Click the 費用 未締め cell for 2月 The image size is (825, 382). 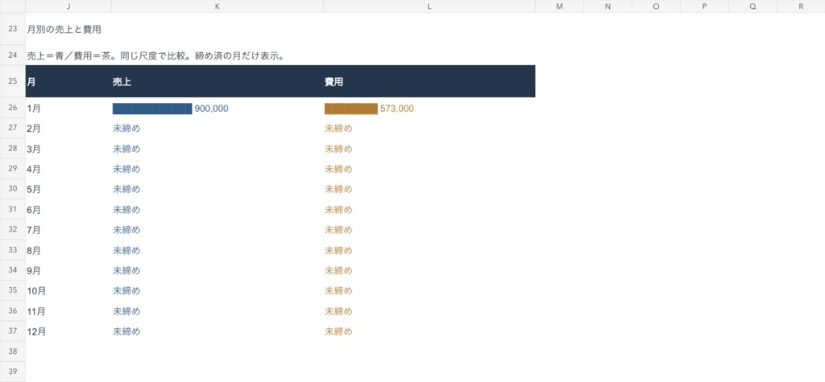[x=429, y=128]
